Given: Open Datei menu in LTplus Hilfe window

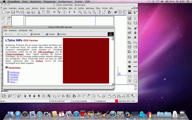Looking at the screenshot, I should point(5,30).
